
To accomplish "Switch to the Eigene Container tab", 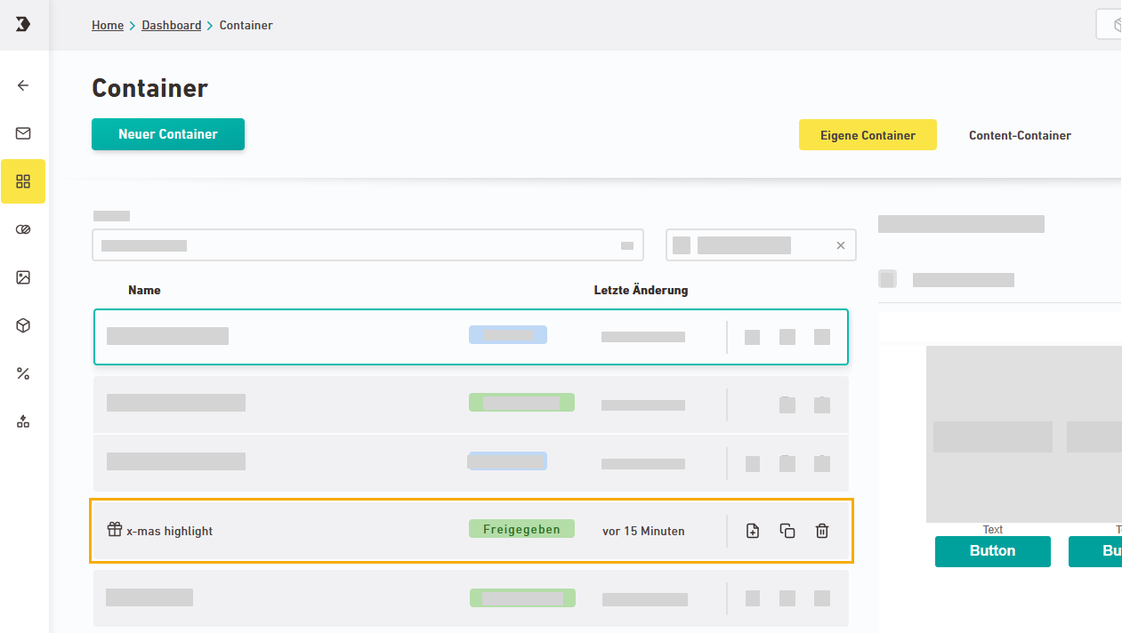I will pos(868,135).
